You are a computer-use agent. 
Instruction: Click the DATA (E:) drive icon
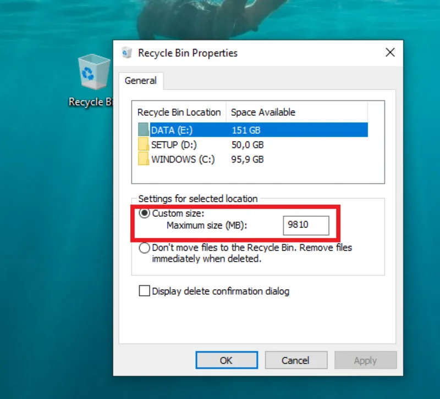pyautogui.click(x=144, y=130)
